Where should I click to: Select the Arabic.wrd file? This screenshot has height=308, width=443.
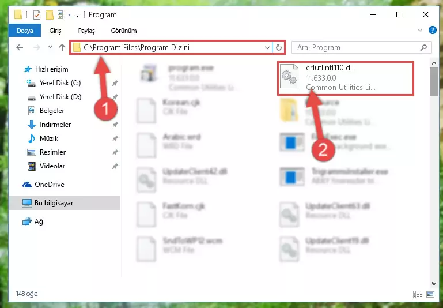[x=169, y=145]
